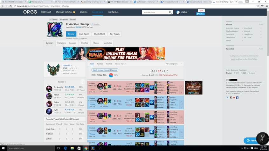Click the magnifier icon on Nasus defeat match
The width and height of the screenshot is (269, 151).
click(x=182, y=117)
